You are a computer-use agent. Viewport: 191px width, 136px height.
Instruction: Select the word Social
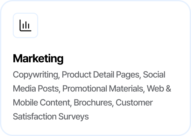click(x=154, y=75)
